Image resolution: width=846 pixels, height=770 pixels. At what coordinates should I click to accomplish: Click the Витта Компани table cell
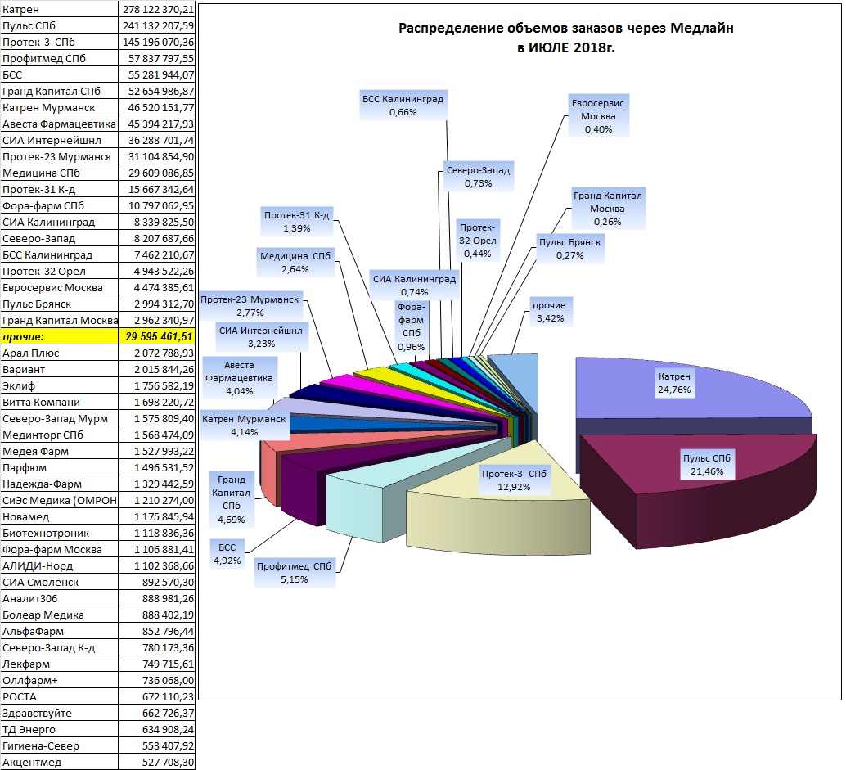click(x=60, y=402)
